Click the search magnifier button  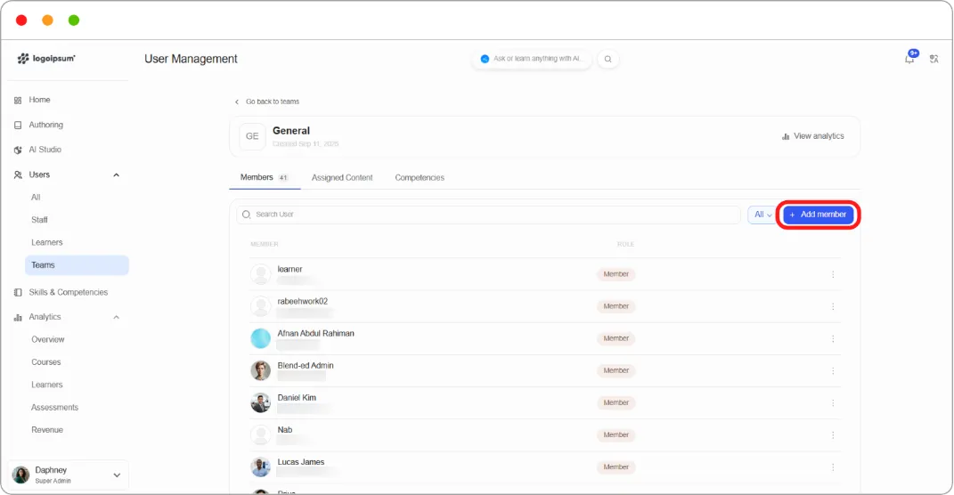[607, 59]
